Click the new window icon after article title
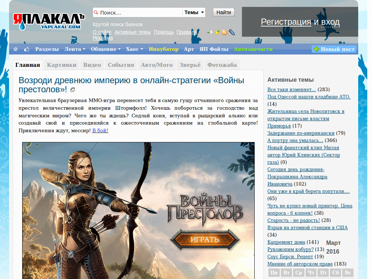 coord(73,90)
